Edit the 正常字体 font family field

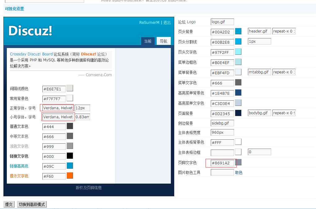click(58, 108)
